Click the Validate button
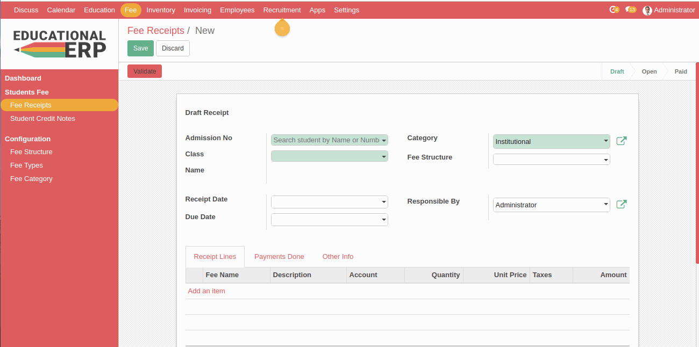The width and height of the screenshot is (699, 347). [x=145, y=71]
